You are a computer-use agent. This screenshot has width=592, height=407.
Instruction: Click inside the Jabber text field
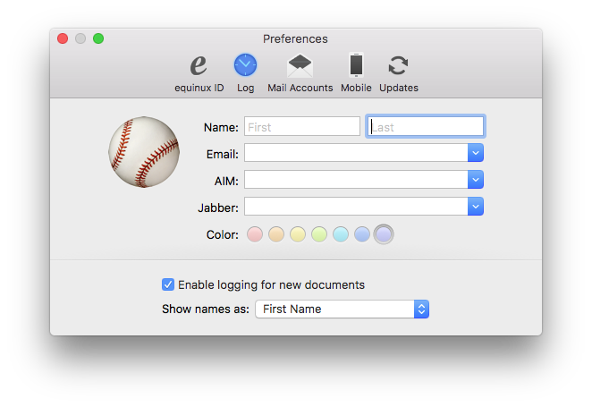[x=356, y=207]
